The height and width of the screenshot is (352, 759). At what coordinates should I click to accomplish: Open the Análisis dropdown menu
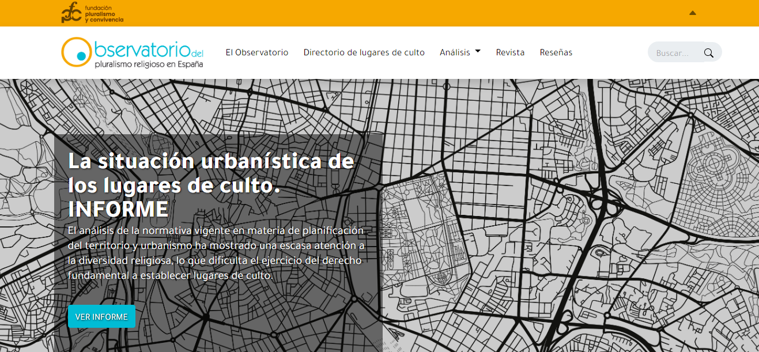point(460,52)
